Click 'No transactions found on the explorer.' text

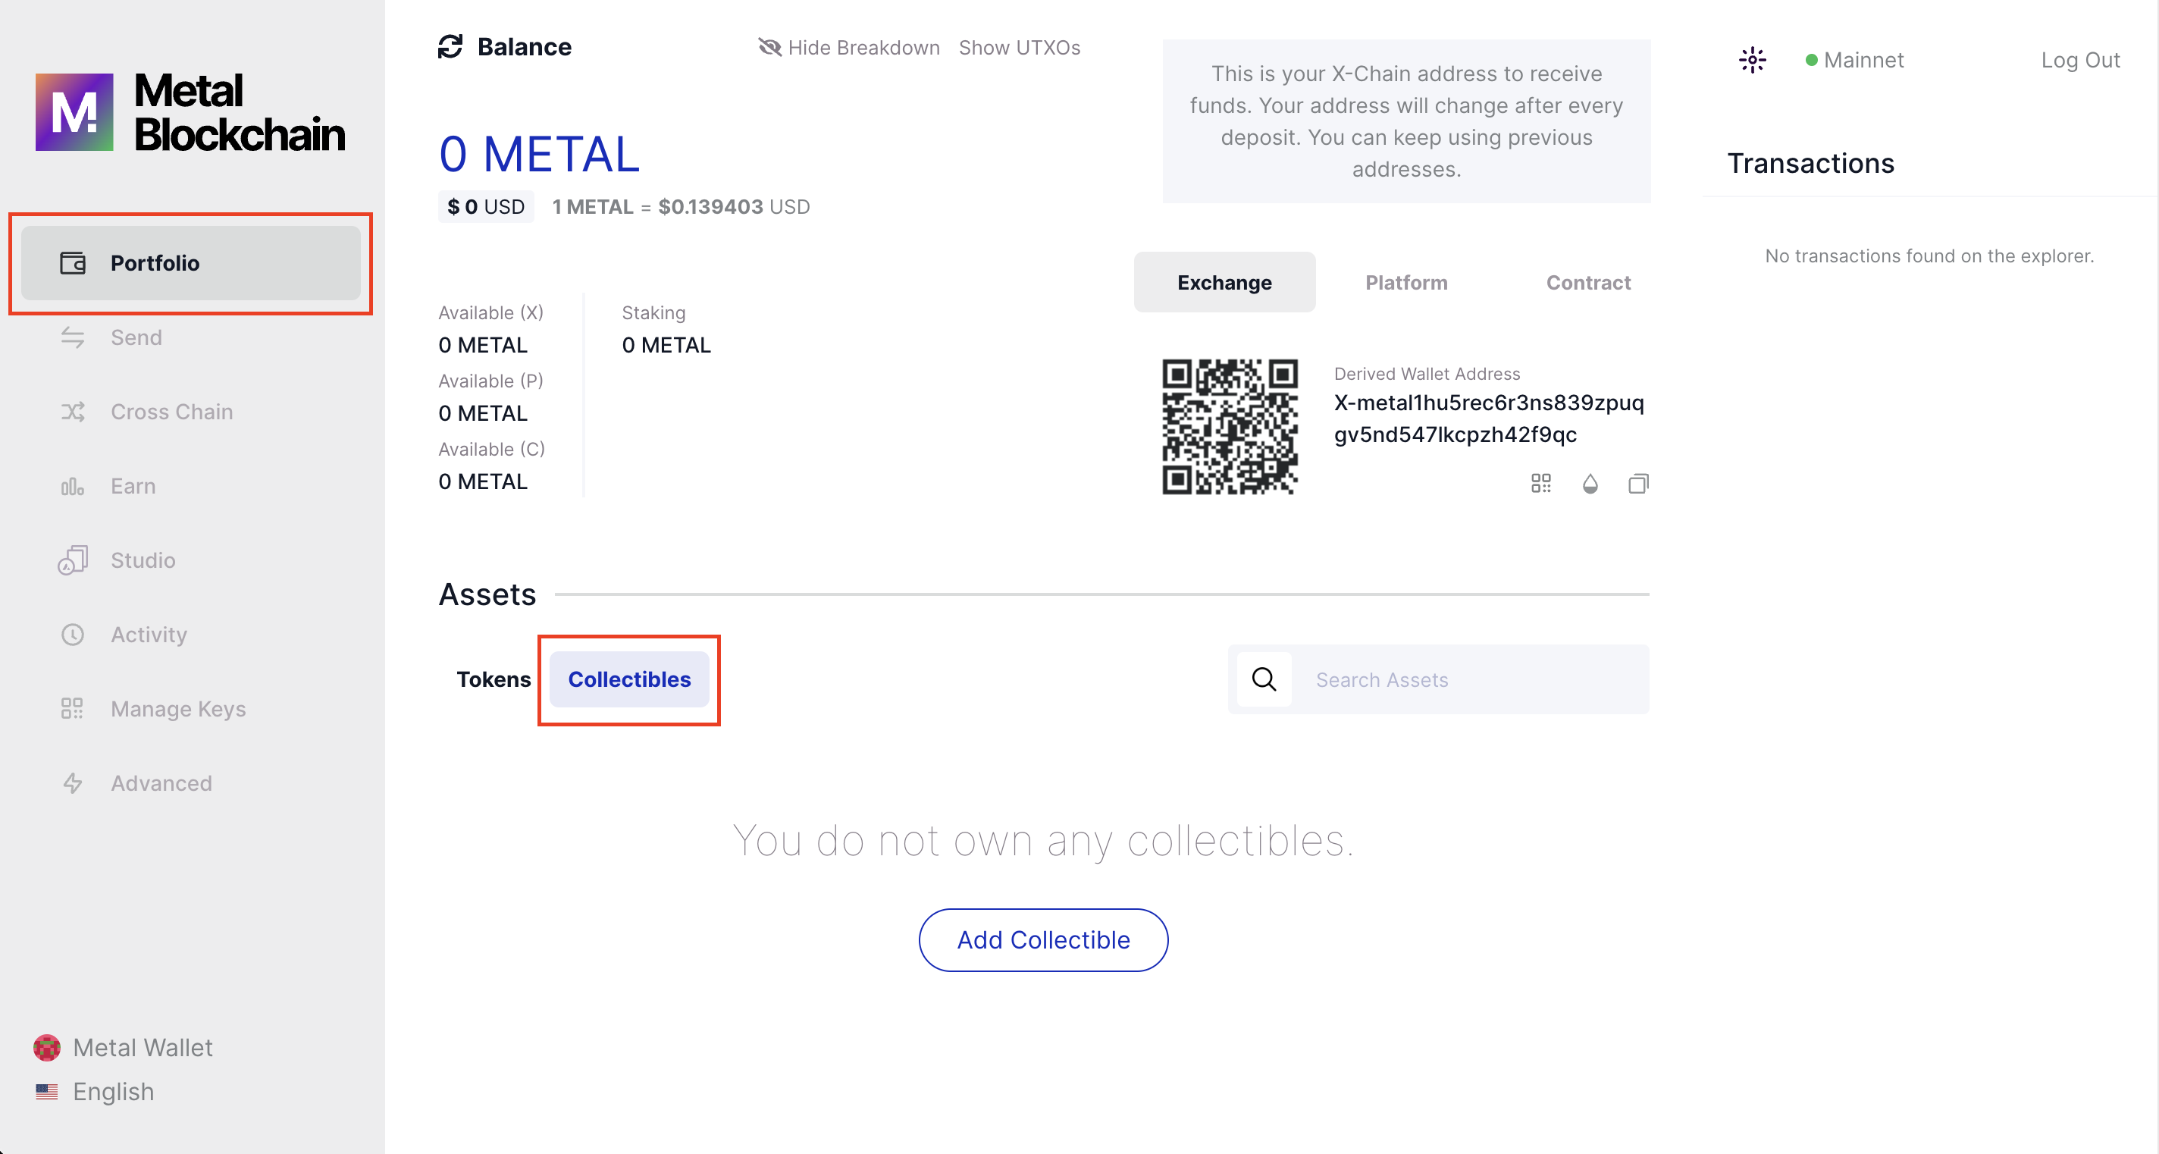click(1929, 256)
